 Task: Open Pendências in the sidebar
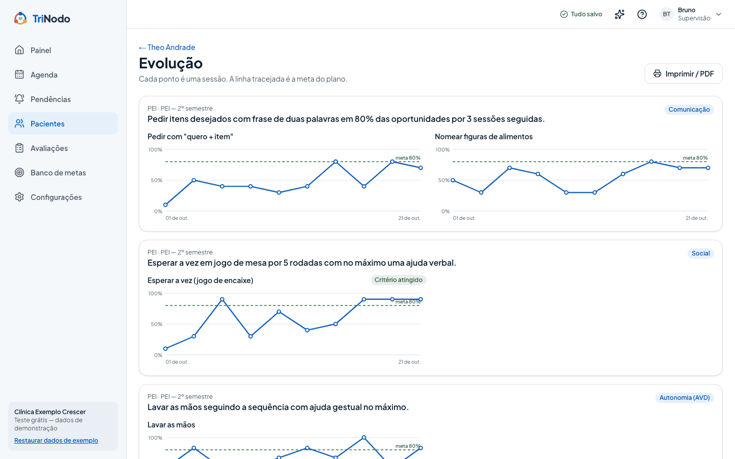tap(63, 99)
